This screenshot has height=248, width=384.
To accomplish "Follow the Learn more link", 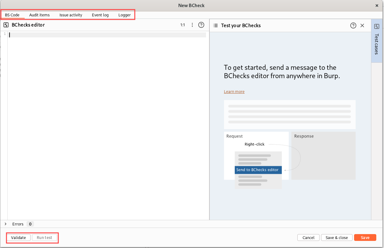I will pos(234,92).
